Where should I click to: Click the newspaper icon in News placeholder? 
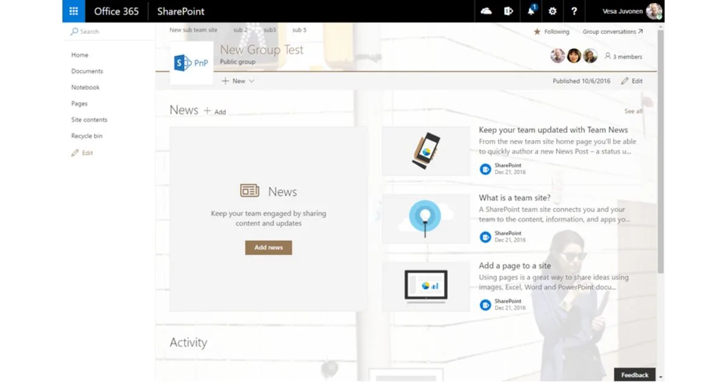(x=250, y=191)
